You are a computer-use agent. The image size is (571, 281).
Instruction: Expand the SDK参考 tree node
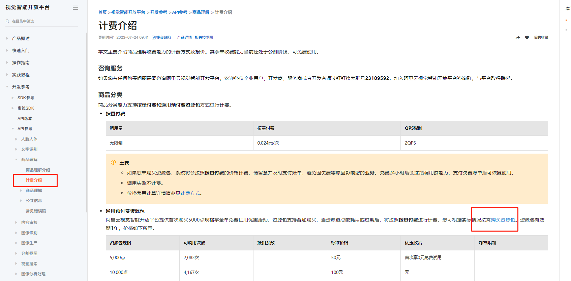13,98
